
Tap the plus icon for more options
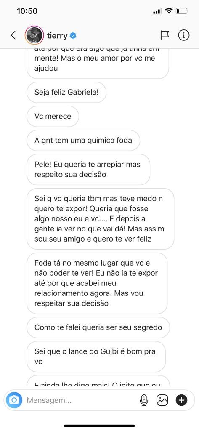(x=181, y=400)
